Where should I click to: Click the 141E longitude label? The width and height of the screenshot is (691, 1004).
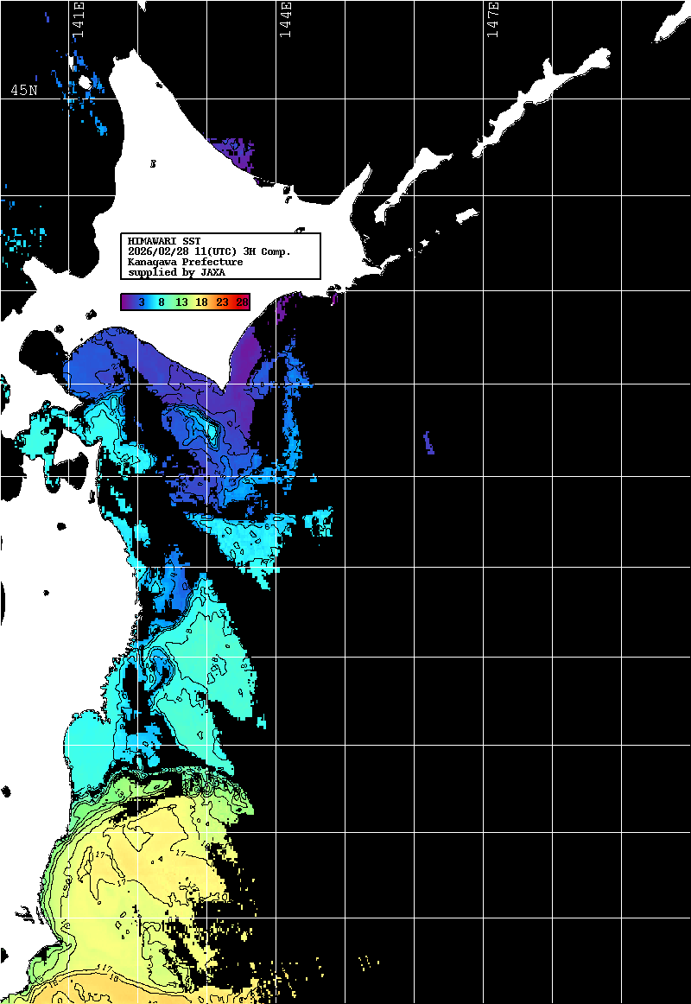point(78,19)
